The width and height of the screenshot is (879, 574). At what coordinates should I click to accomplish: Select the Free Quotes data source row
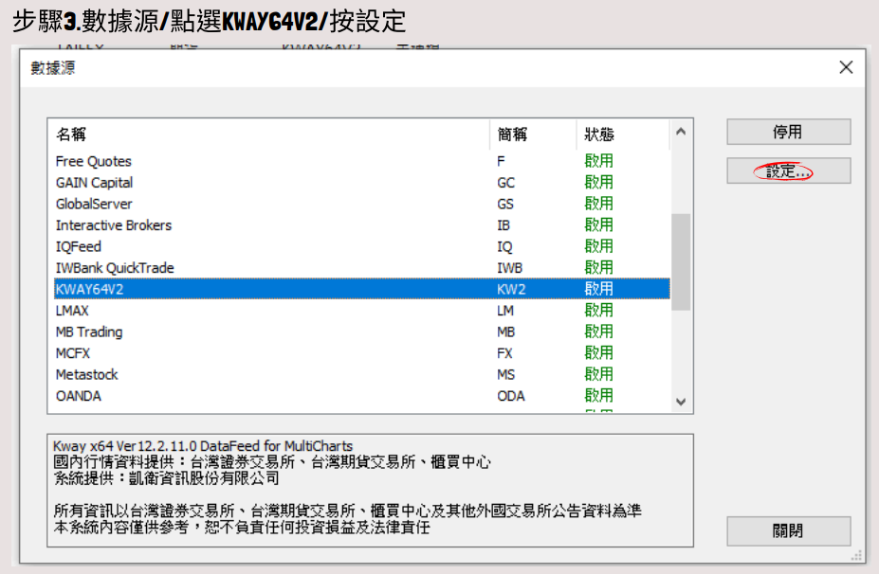click(x=361, y=161)
